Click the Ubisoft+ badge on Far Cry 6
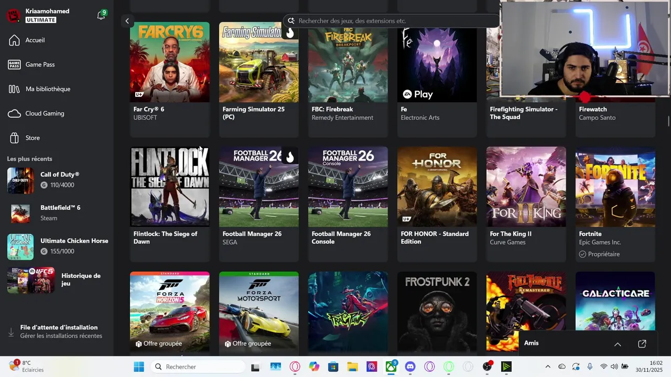The height and width of the screenshot is (377, 671). click(x=139, y=95)
